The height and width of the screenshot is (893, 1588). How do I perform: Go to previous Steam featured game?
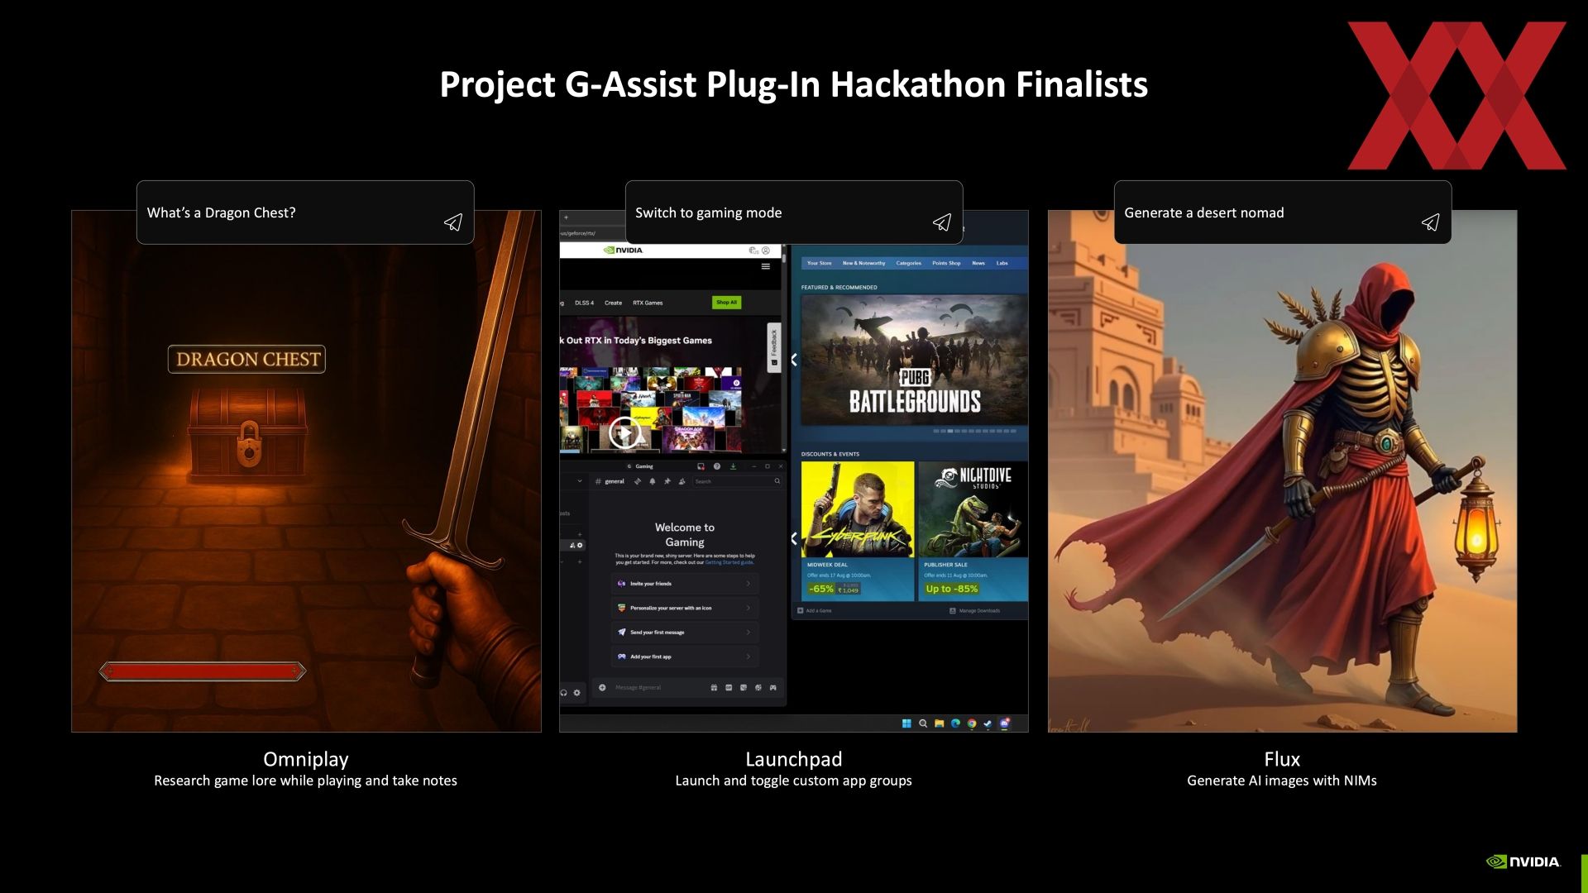tap(794, 360)
